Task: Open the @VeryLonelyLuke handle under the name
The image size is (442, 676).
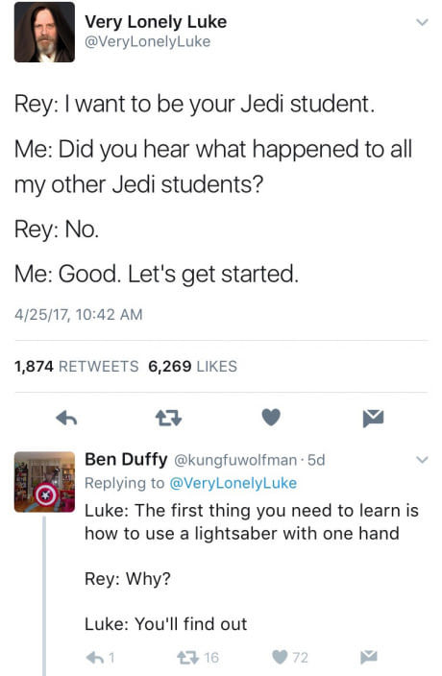Action: (147, 42)
